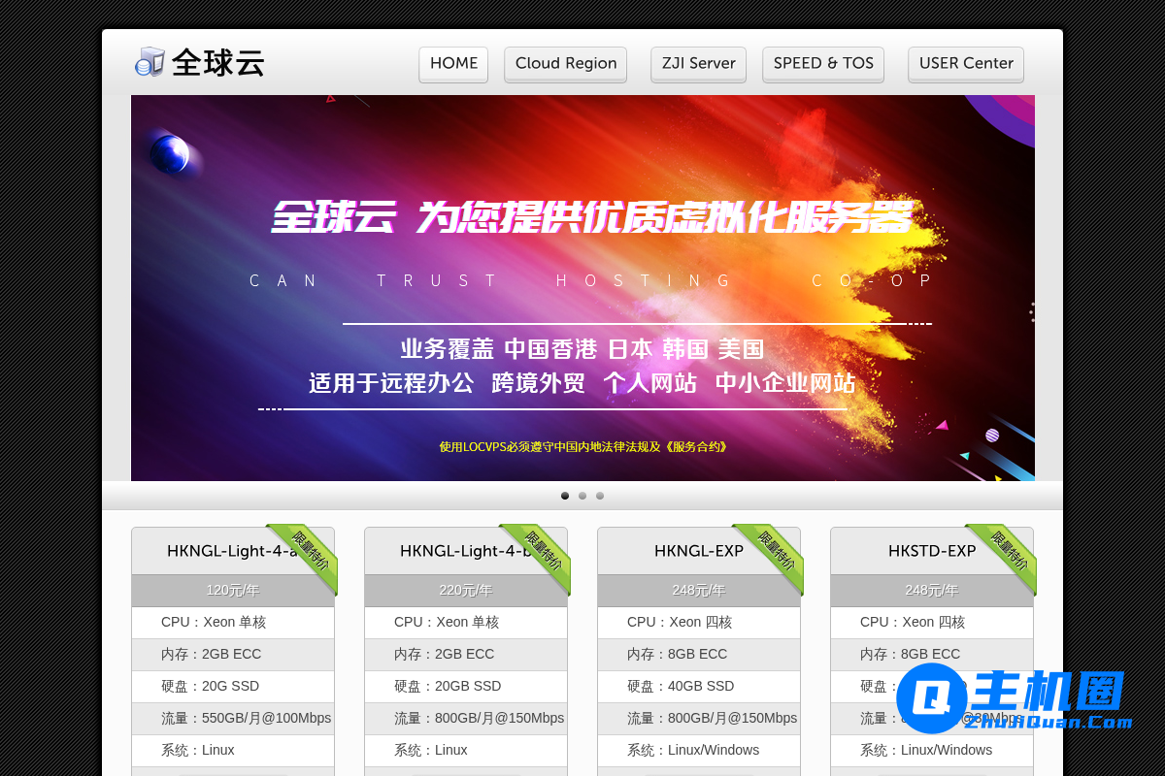Click the 220元/年 price bar
This screenshot has width=1165, height=776.
[x=466, y=590]
